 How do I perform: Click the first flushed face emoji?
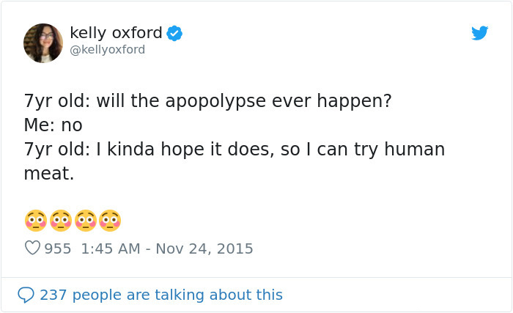click(36, 220)
